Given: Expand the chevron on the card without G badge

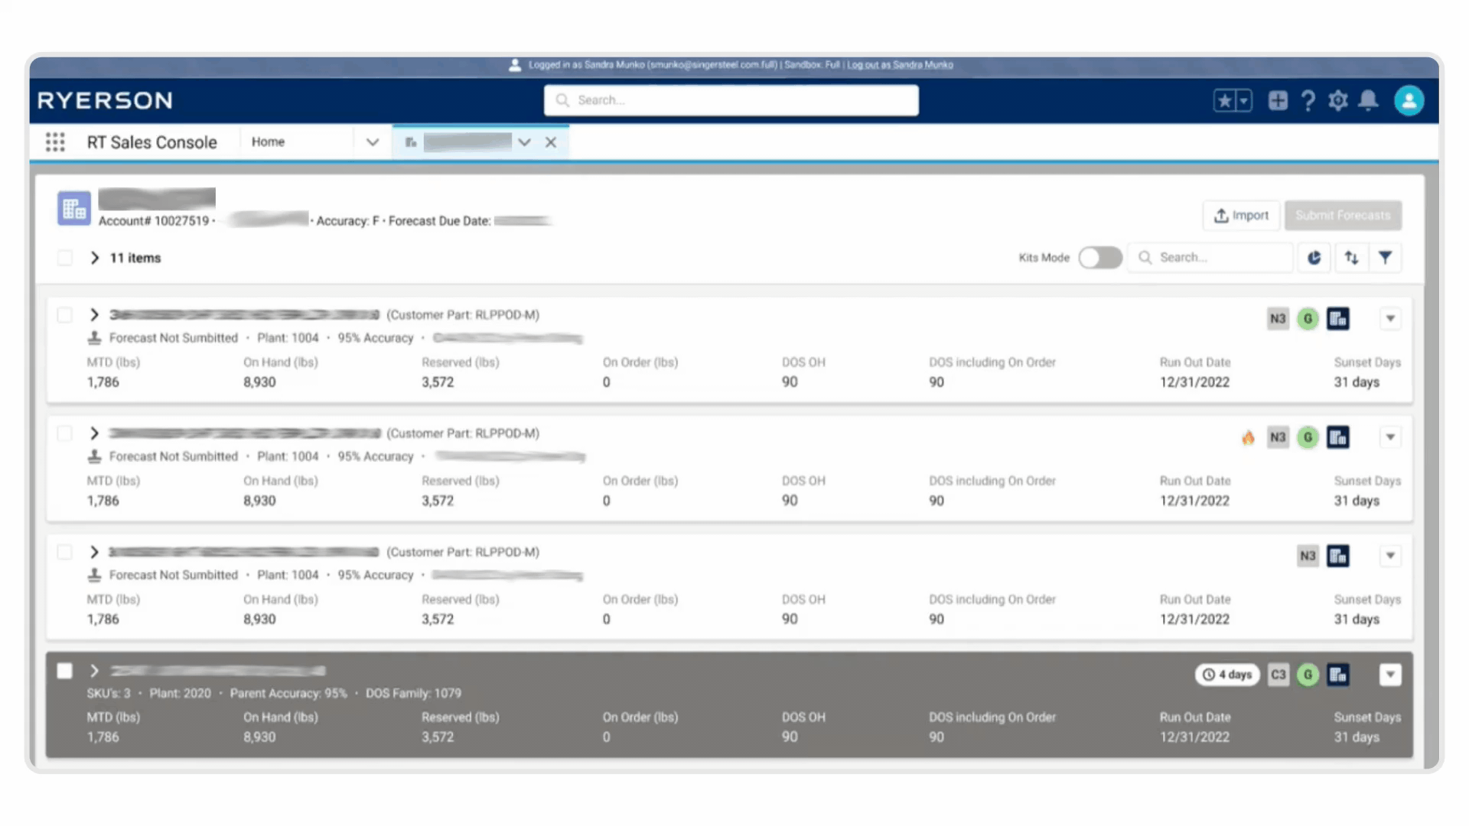Looking at the screenshot, I should point(94,552).
